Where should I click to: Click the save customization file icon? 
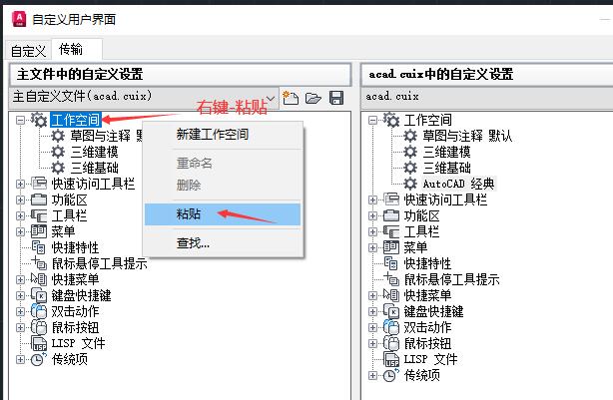click(336, 98)
